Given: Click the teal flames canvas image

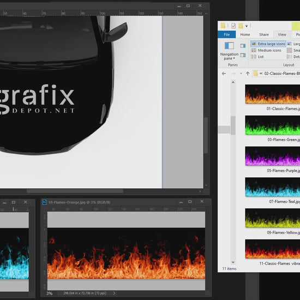Looking at the screenshot, I should [14, 253].
